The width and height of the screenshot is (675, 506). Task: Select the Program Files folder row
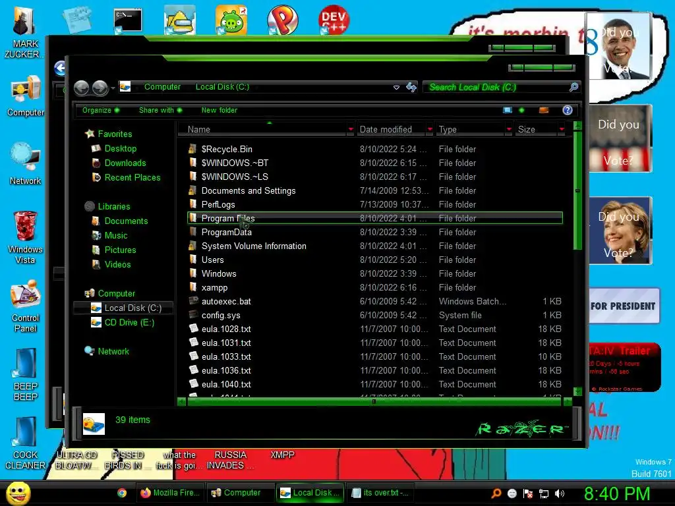tap(375, 218)
